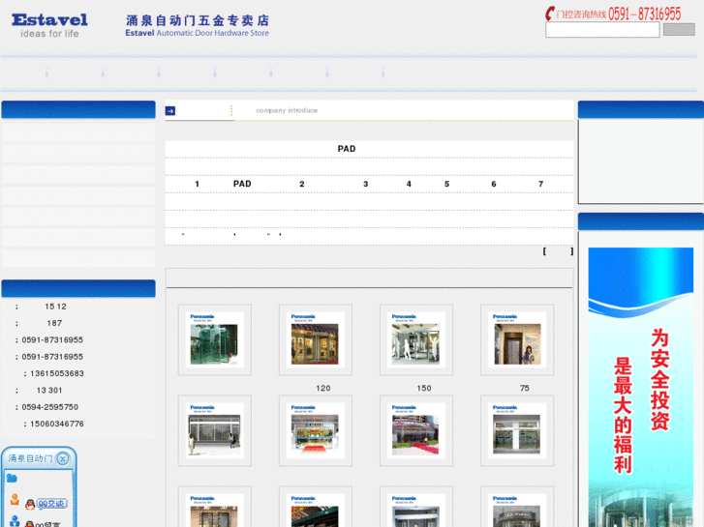Click the red telephone hotline icon
The image size is (704, 527).
(x=550, y=14)
